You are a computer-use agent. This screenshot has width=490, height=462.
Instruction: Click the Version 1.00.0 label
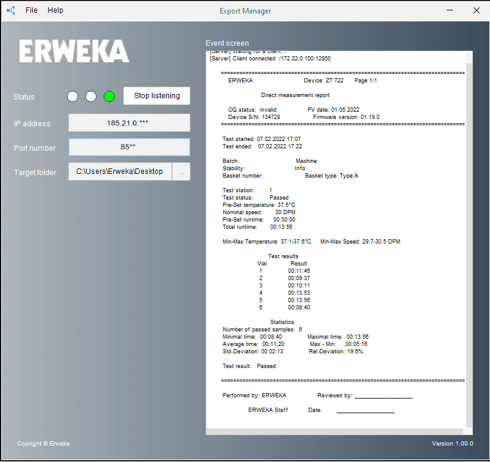[452, 444]
